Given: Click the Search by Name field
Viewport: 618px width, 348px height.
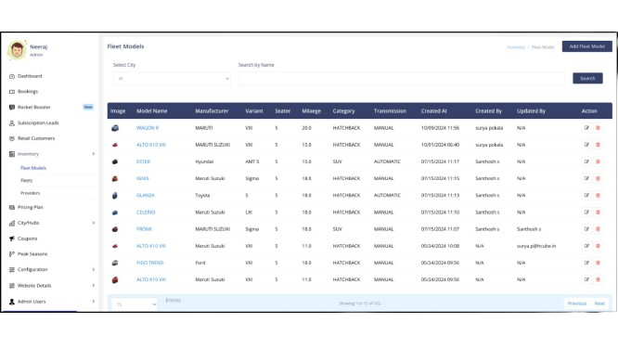Looking at the screenshot, I should click(x=401, y=79).
